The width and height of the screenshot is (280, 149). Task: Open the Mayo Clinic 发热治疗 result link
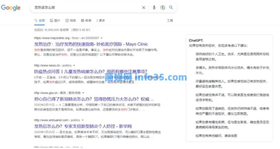coord(91,44)
